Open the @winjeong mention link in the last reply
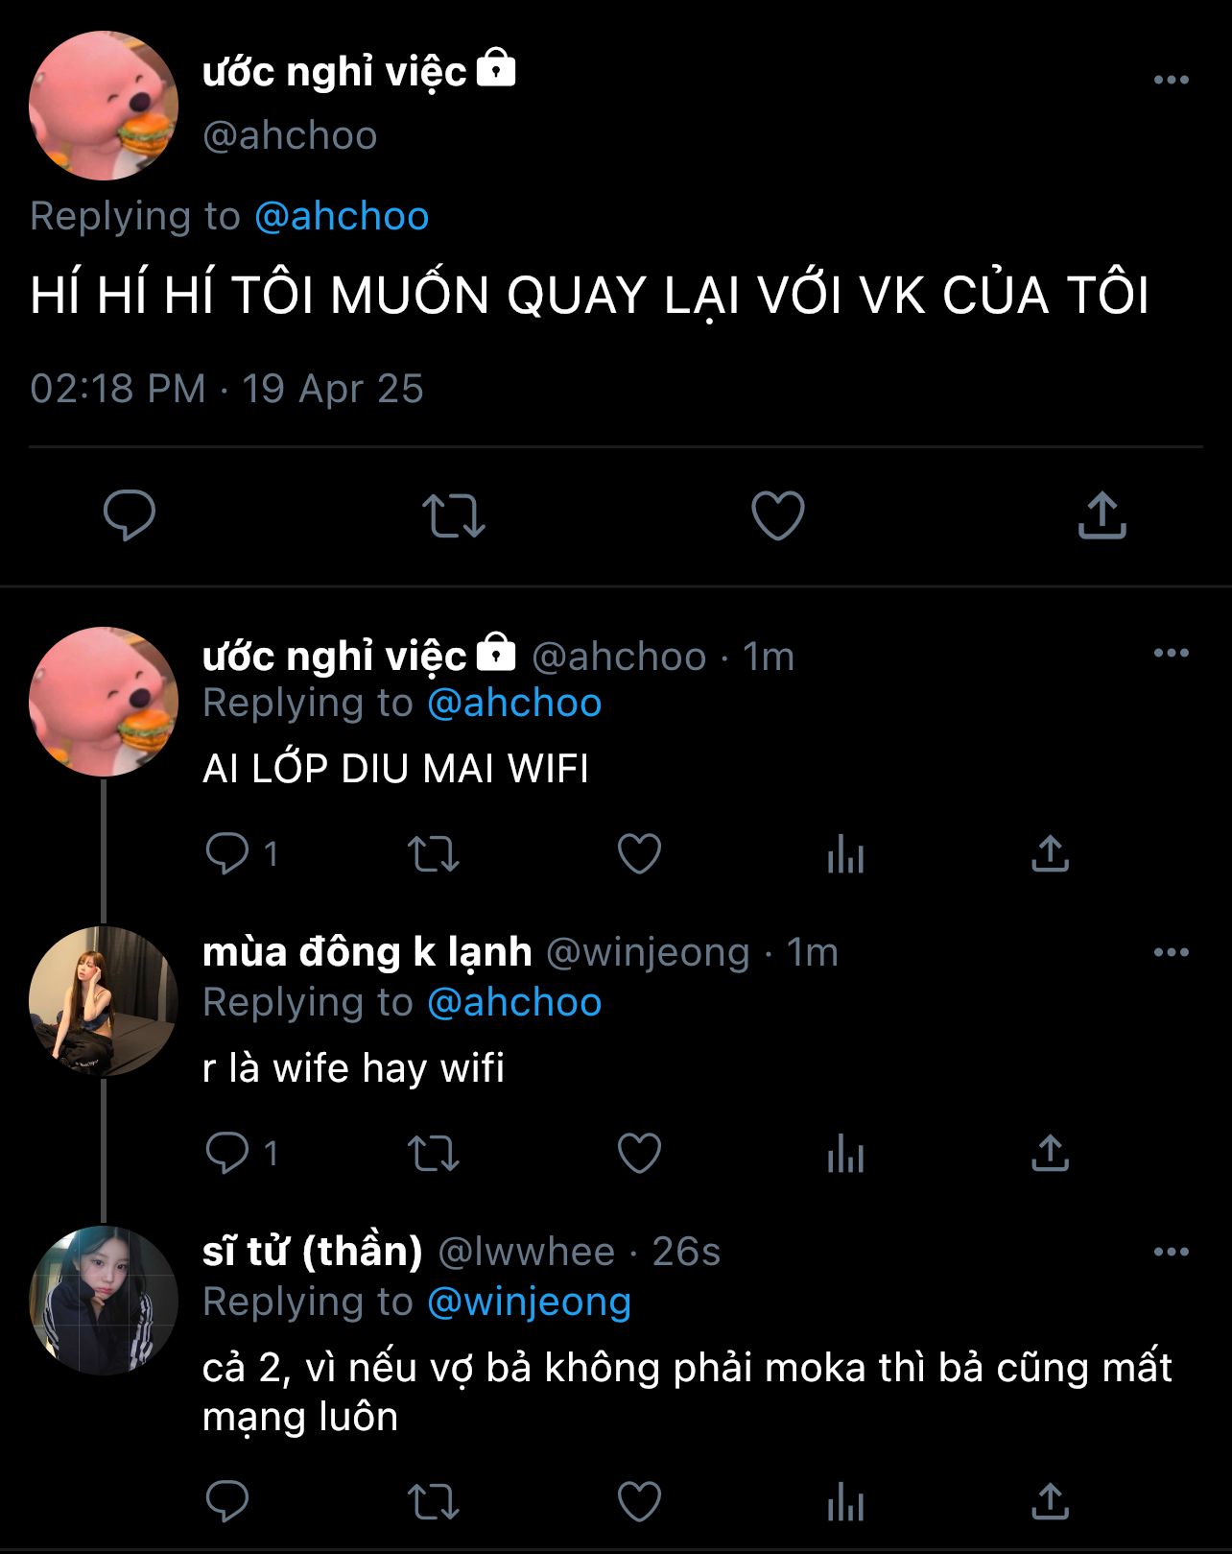This screenshot has height=1554, width=1232. [x=529, y=1303]
